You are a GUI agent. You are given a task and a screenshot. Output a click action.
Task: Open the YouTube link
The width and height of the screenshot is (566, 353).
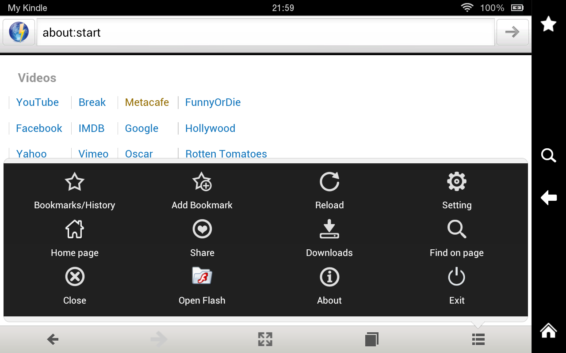click(37, 102)
